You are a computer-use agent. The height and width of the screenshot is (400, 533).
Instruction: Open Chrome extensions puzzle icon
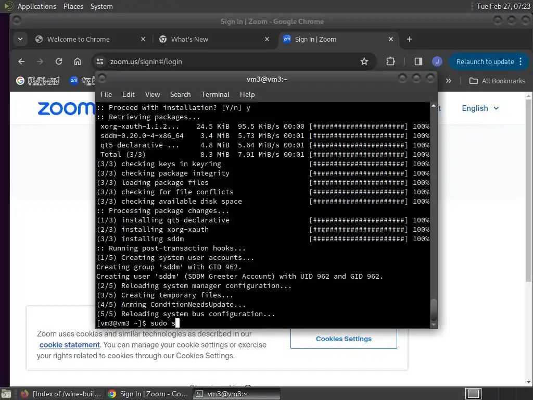[x=390, y=61]
